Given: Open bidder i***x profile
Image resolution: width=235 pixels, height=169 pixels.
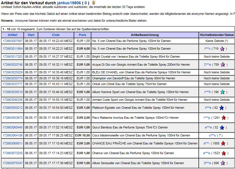Looking at the screenshot, I should coord(207,49).
